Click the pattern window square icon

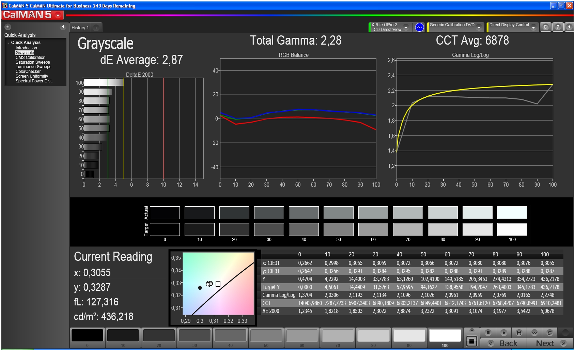point(472,341)
